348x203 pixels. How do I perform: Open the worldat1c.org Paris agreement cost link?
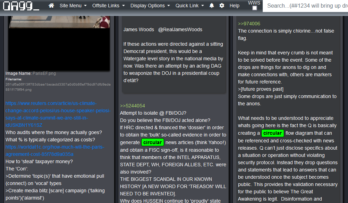point(55,150)
